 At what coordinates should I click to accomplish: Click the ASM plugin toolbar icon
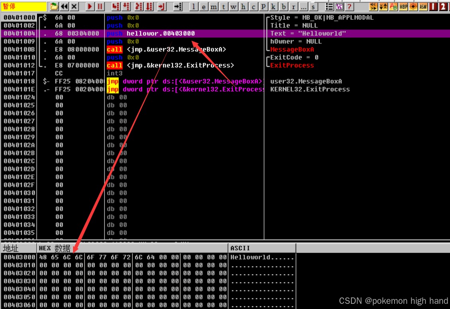423,6
